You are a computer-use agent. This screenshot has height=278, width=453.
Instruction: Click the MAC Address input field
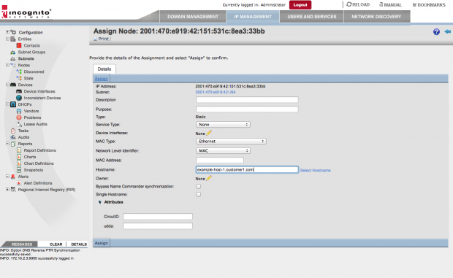(220, 160)
